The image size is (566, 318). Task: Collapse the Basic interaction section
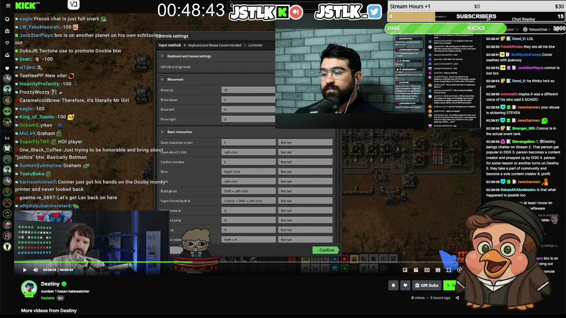(162, 132)
